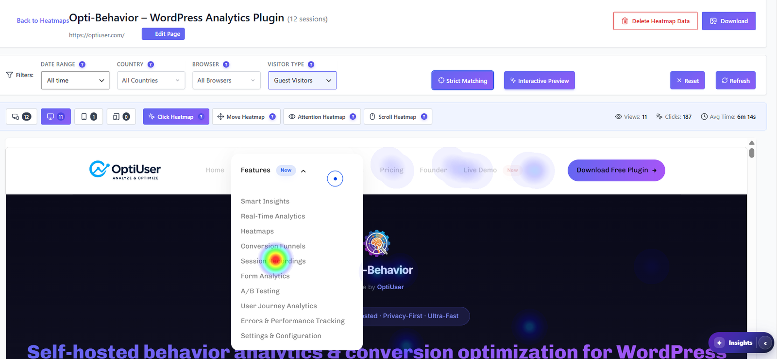Select A/B Testing menu item
Screen dimensions: 777x359
[260, 291]
